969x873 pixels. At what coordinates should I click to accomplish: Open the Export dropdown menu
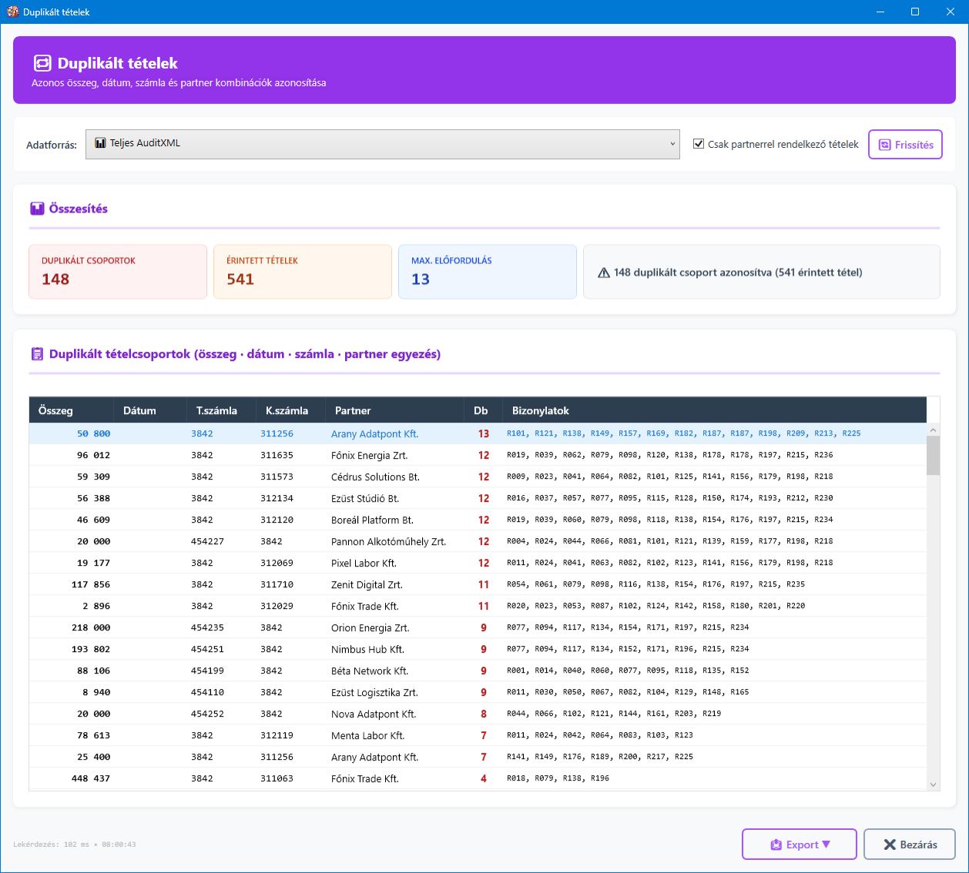(800, 845)
